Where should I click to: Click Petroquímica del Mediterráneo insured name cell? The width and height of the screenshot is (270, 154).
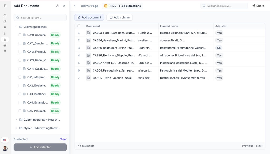(x=183, y=70)
